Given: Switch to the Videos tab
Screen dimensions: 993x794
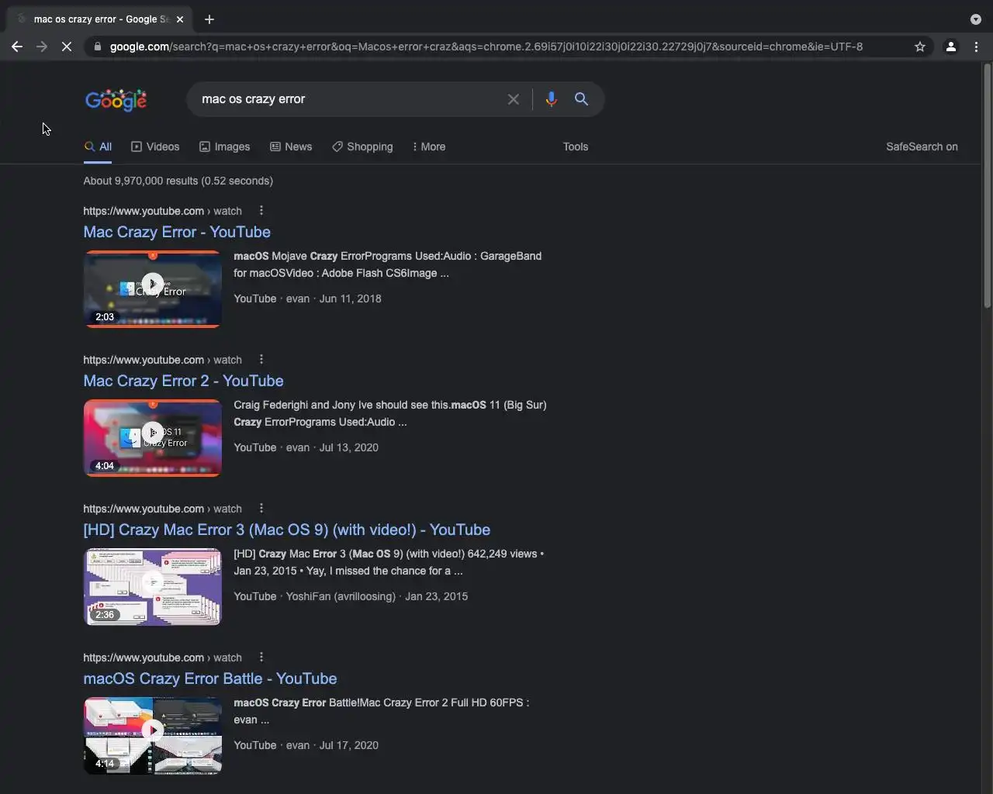Looking at the screenshot, I should pos(155,147).
